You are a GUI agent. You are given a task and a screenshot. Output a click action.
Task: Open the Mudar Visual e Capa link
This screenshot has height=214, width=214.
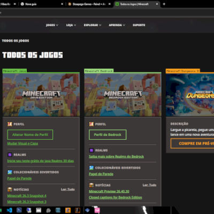[x=22, y=143]
